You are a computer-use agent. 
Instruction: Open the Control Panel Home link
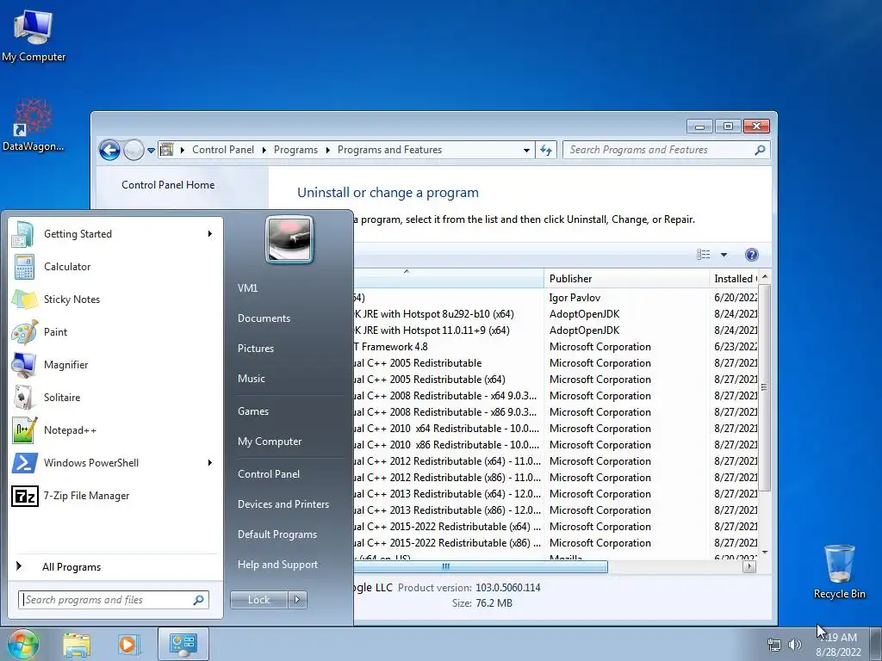[x=168, y=185]
